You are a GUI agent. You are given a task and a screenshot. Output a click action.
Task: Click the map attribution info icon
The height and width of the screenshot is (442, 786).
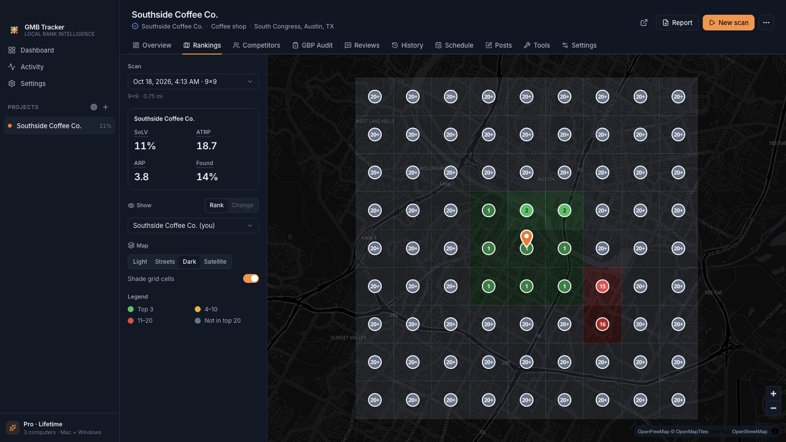pyautogui.click(x=775, y=432)
